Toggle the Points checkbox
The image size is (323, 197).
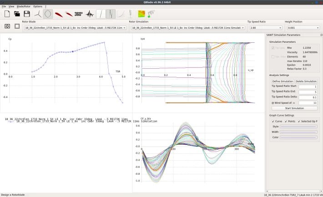(286, 121)
